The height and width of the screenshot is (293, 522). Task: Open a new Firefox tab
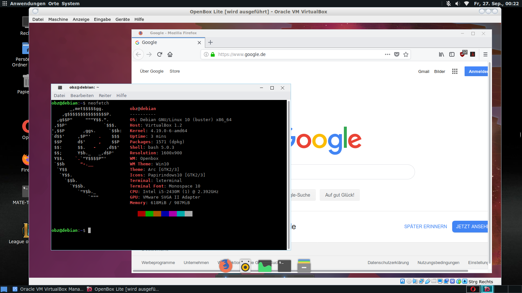pos(210,42)
